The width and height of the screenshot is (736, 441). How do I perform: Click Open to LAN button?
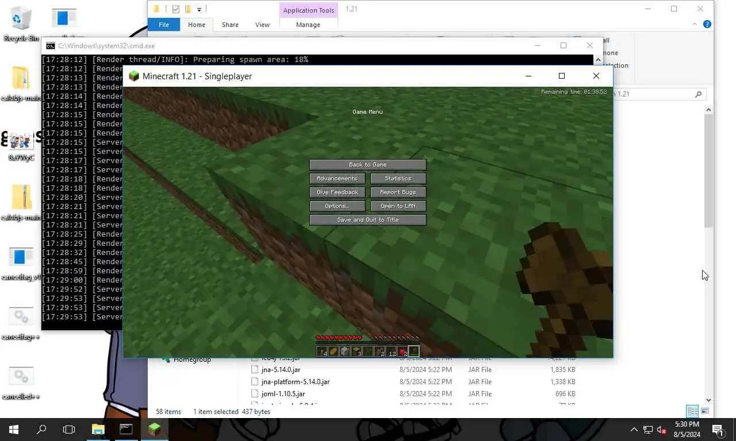pos(398,206)
